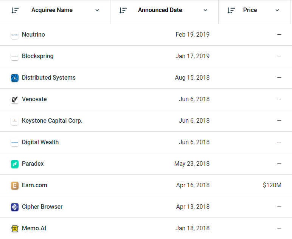The image size is (292, 239).
Task: Select Venovate's Jun 6, 2018 date
Action: point(194,99)
